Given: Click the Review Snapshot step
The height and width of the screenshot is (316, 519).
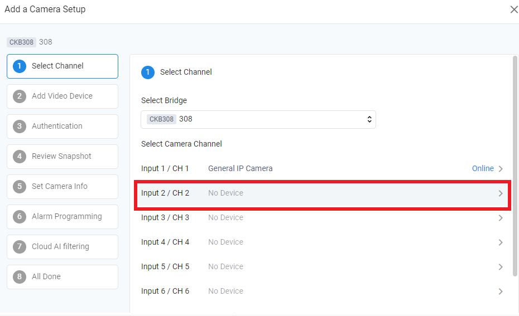Looking at the screenshot, I should (x=63, y=157).
